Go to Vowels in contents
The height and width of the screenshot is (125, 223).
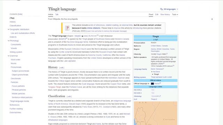[x=14, y=48]
